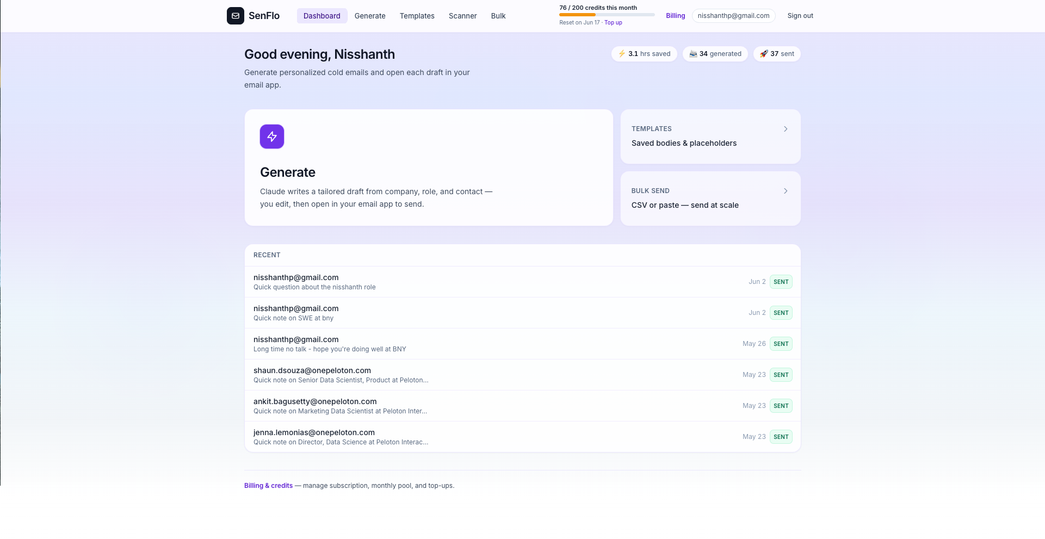Switch to the Generate nav tab

370,16
